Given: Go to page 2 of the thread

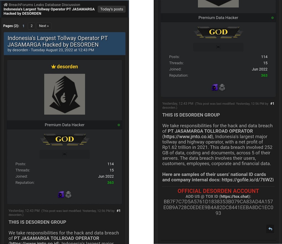Looking at the screenshot, I should coord(31,26).
